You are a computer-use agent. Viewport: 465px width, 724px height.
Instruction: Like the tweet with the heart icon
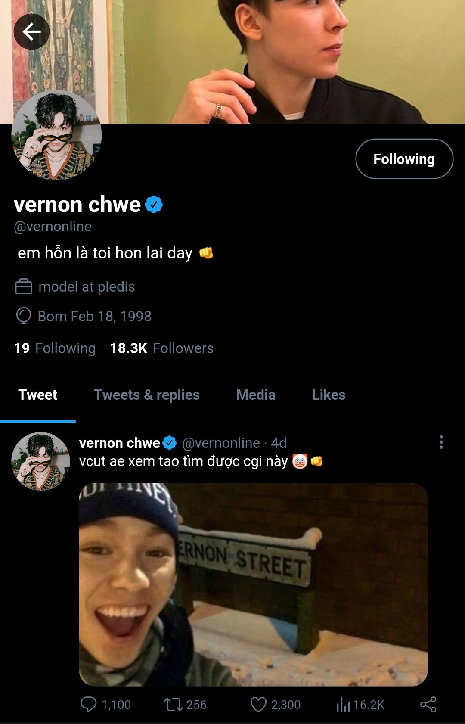(258, 704)
